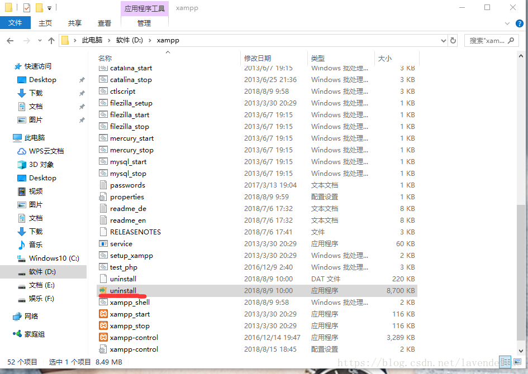Switch to details view icon in status bar
The image size is (528, 374).
click(x=505, y=362)
